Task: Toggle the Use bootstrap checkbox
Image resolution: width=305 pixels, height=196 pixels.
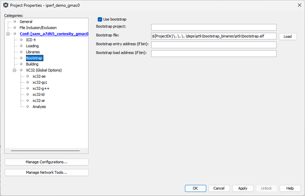Action: tap(100, 19)
